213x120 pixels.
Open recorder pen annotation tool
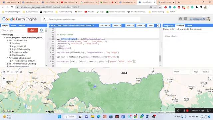(x=178, y=111)
